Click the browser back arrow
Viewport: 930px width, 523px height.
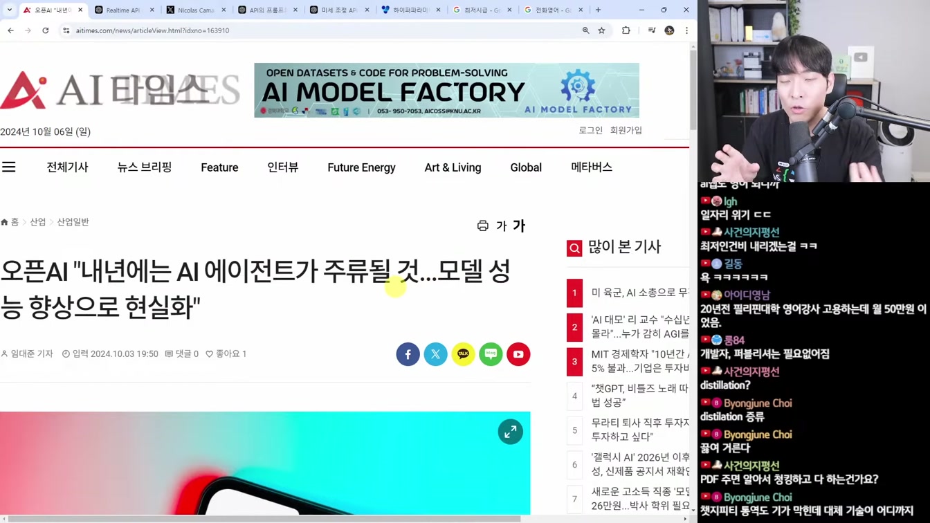tap(10, 30)
